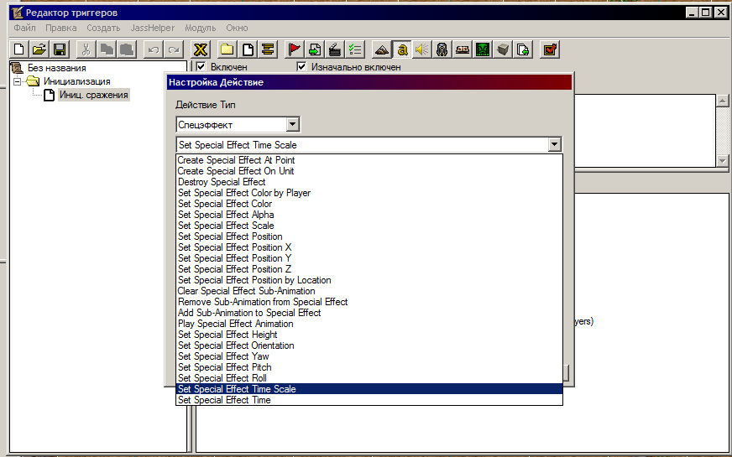Choose 'Set Special Effect Position X'
The height and width of the screenshot is (457, 732).
click(369, 247)
